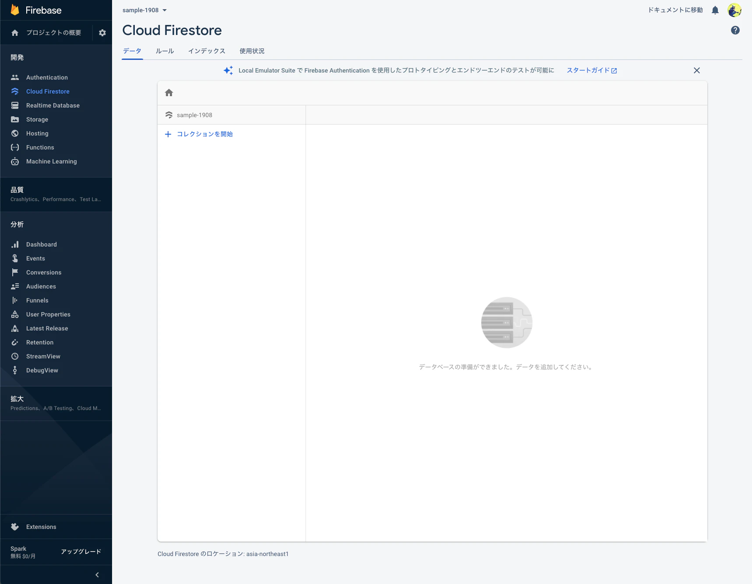The image size is (752, 584).
Task: Open Hosting menu item
Action: point(37,133)
